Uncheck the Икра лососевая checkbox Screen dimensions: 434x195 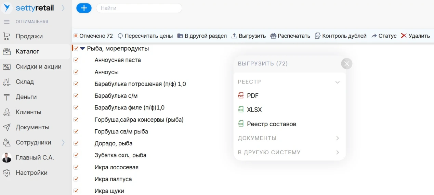tap(76, 167)
